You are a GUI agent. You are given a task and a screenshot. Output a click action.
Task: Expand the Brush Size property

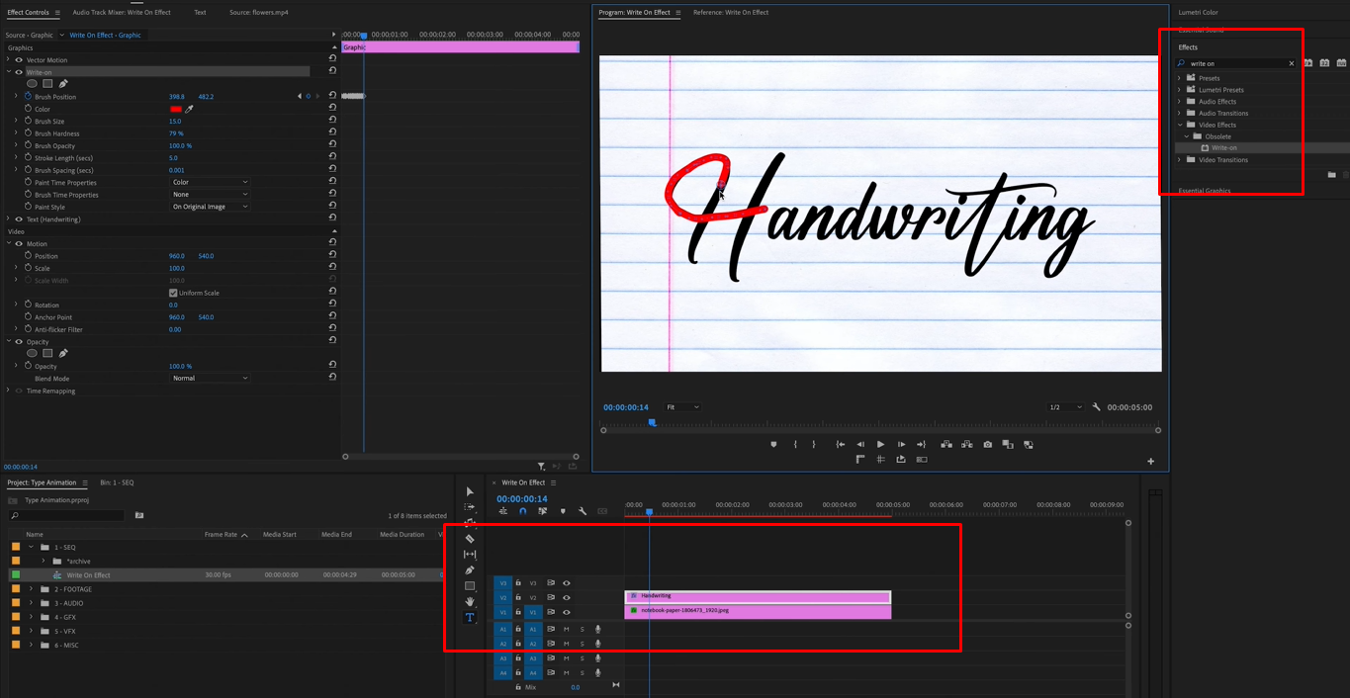(16, 121)
